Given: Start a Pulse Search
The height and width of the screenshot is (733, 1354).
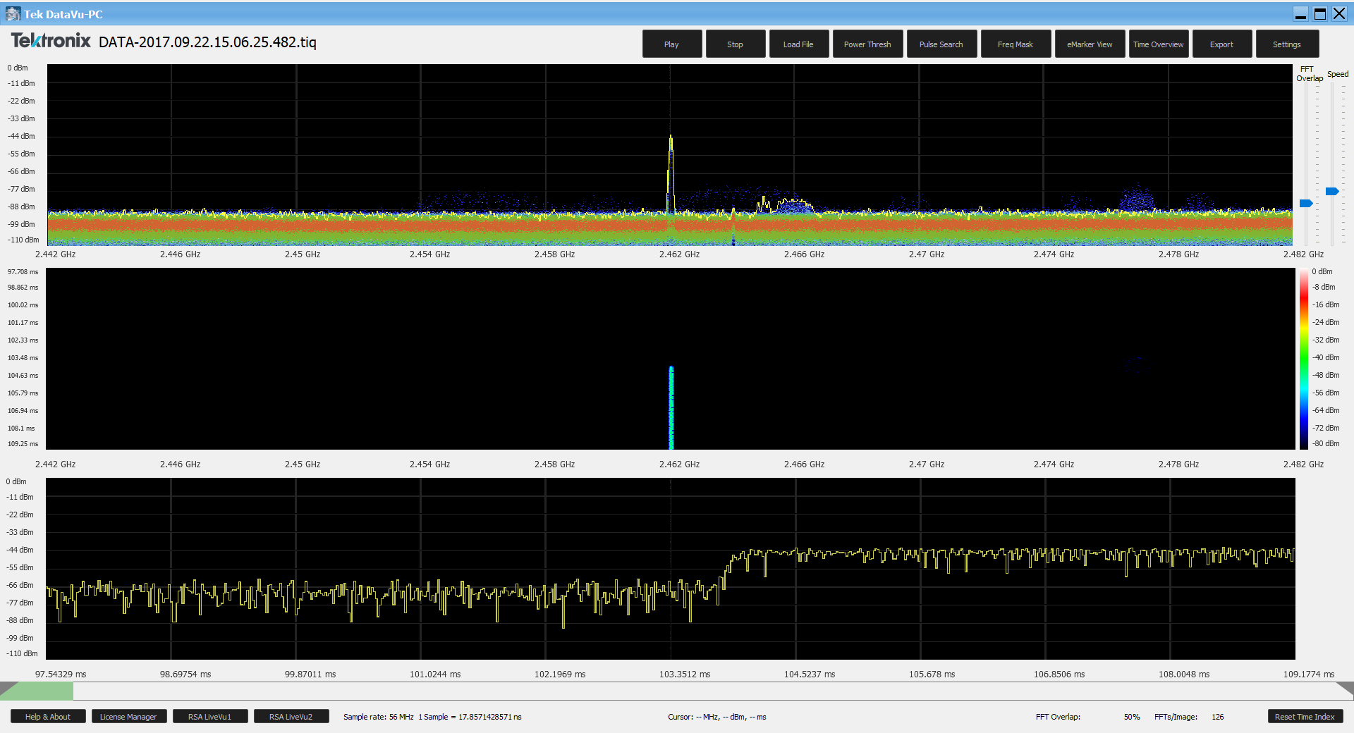Looking at the screenshot, I should pos(941,44).
